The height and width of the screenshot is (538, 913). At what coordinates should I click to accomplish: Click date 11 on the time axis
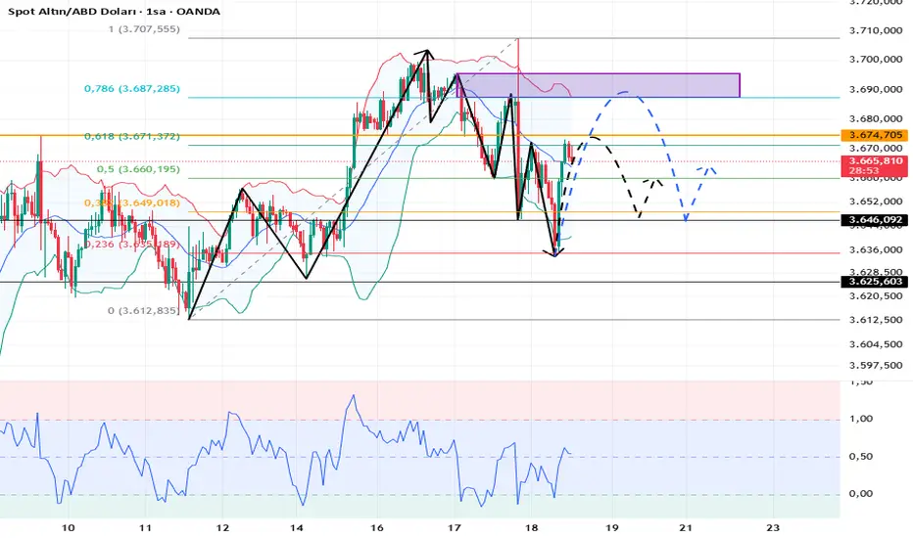coord(146,527)
